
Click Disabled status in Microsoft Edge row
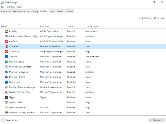tap(71, 62)
